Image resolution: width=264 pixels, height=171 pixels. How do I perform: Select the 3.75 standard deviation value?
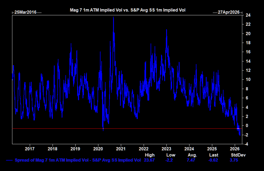tap(234, 161)
